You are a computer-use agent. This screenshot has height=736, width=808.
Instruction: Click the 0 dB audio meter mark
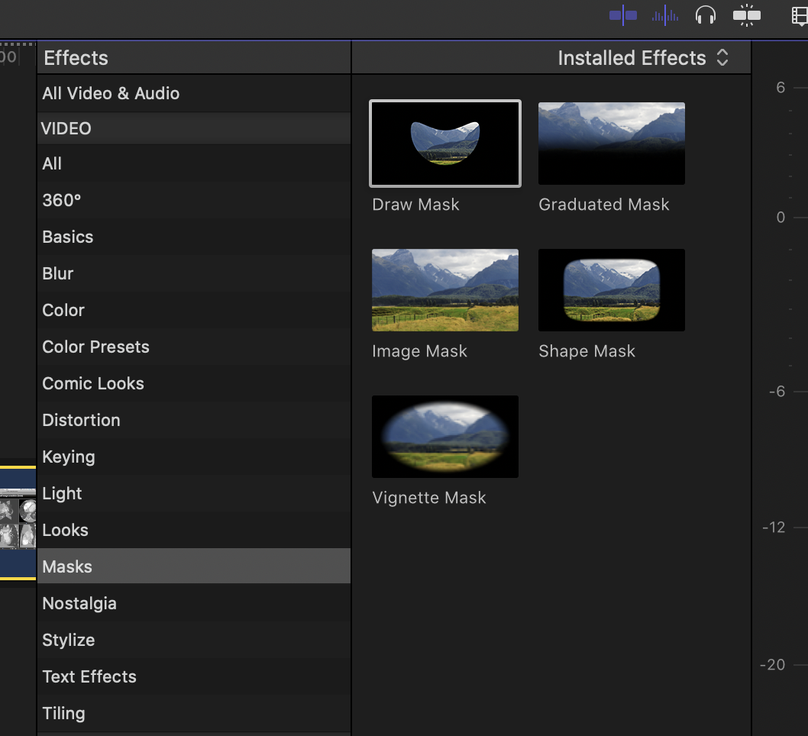(x=781, y=218)
